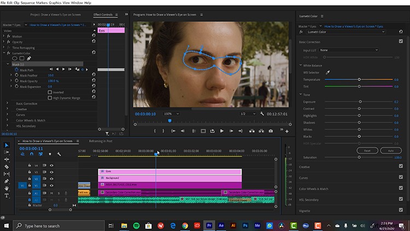Export frame camera icon
The height and width of the screenshot is (231, 410).
[x=271, y=131]
